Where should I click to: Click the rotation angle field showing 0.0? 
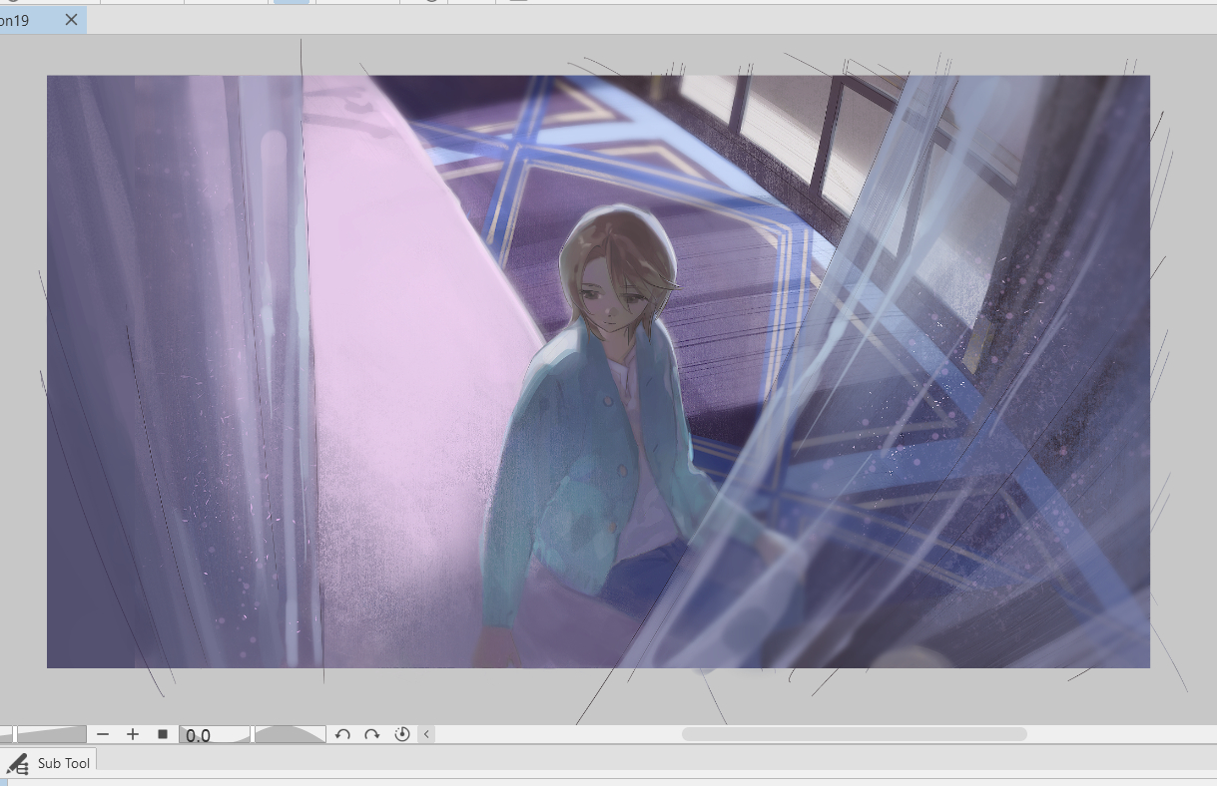click(213, 735)
